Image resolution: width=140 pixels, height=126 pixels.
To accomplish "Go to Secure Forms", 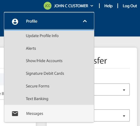I will (38, 86).
